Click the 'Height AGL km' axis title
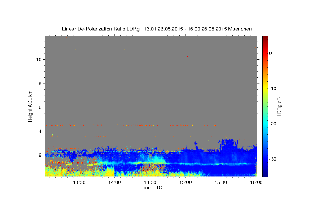The width and height of the screenshot is (318, 212). click(x=30, y=106)
